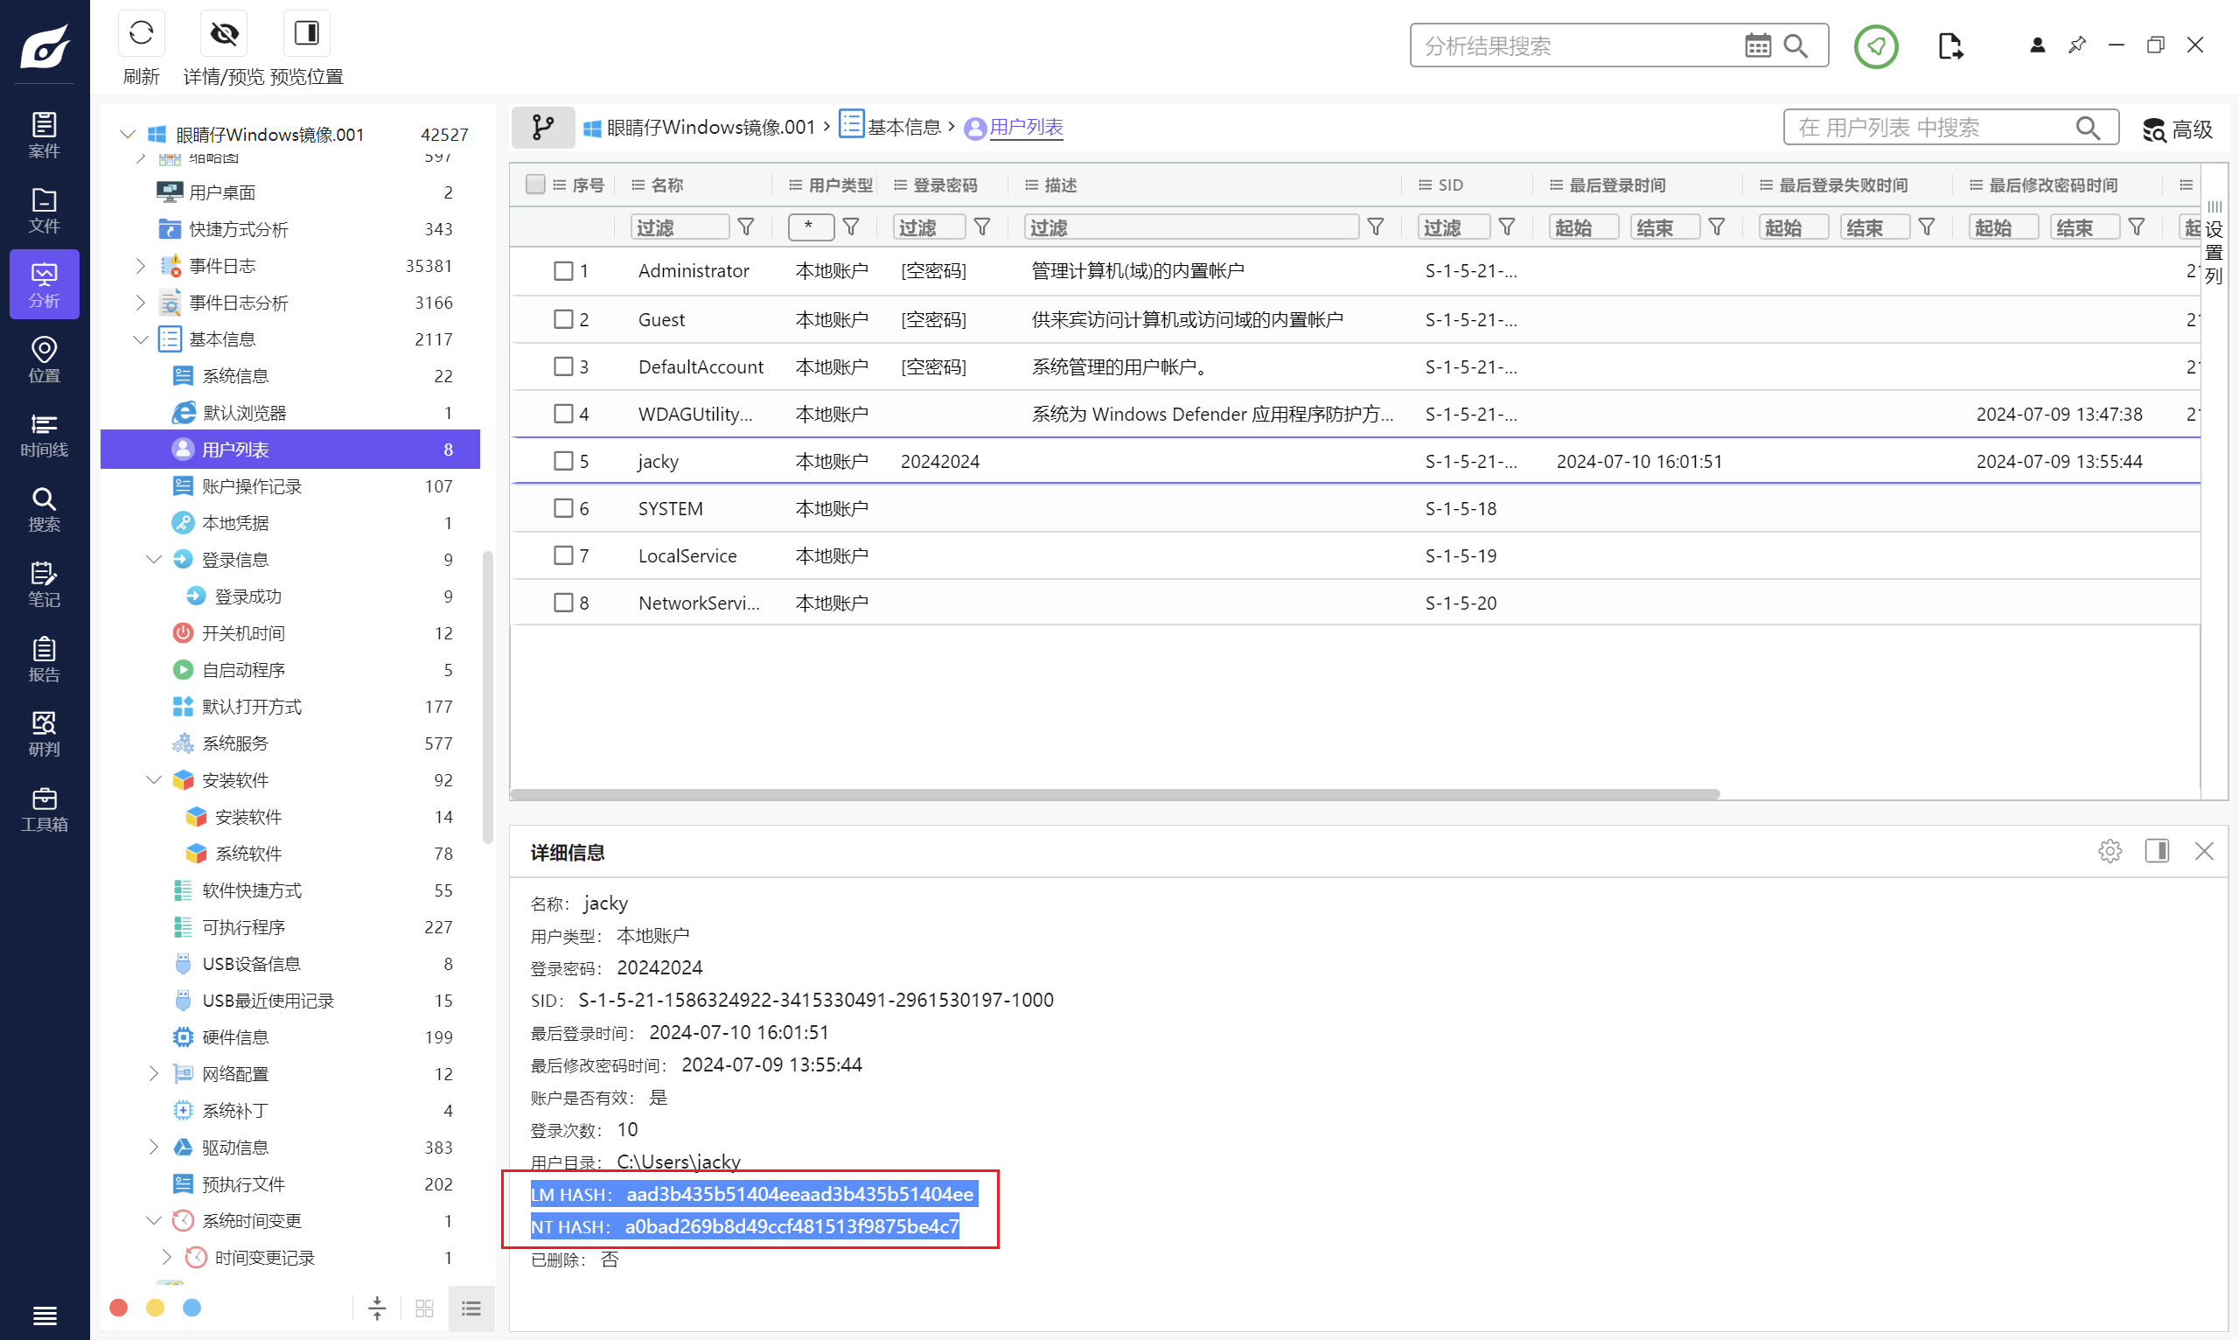Open 描述 column filter funnel
Screen dimensions: 2239x1340
pos(1376,227)
